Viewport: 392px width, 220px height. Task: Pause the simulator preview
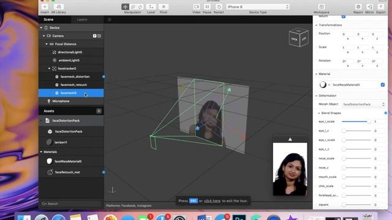[x=207, y=7]
